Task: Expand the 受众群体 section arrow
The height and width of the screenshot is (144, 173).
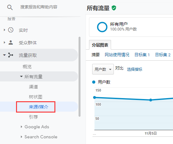Action: [x=4, y=42]
